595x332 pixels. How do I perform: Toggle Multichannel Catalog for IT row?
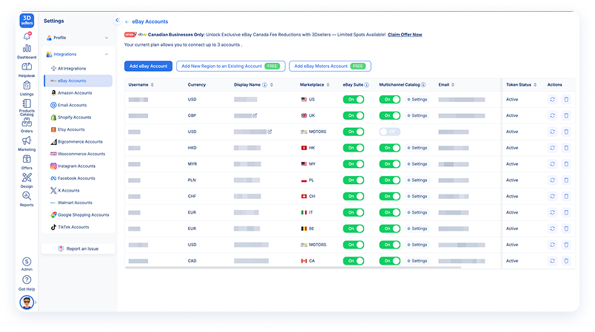pos(390,212)
